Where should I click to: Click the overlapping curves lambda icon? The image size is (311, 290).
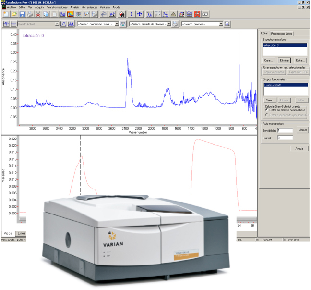[x=149, y=14]
